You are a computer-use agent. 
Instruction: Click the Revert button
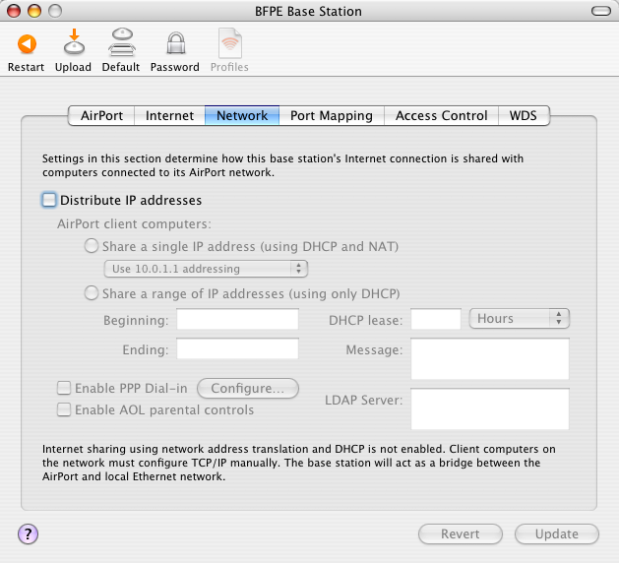(461, 534)
